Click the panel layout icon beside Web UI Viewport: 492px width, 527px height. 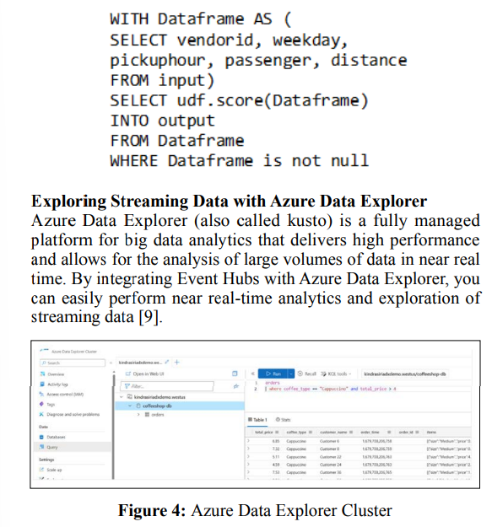(x=235, y=374)
